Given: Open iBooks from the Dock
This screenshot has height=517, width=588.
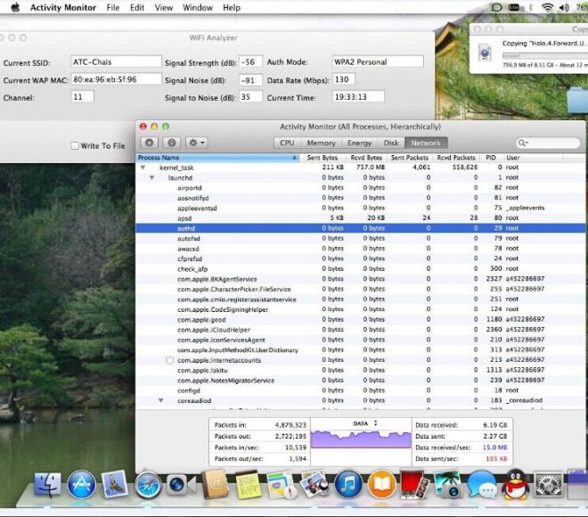Looking at the screenshot, I should pos(381,485).
